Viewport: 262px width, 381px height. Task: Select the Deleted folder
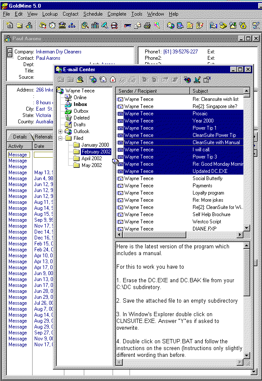click(82, 118)
